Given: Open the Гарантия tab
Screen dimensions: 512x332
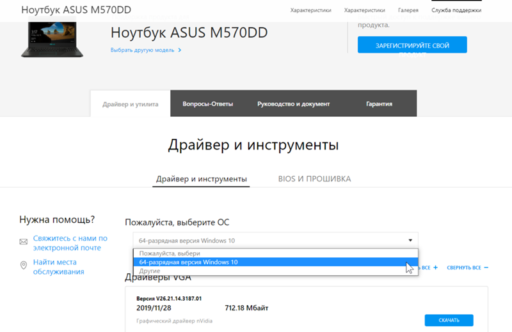Looking at the screenshot, I should [x=379, y=103].
